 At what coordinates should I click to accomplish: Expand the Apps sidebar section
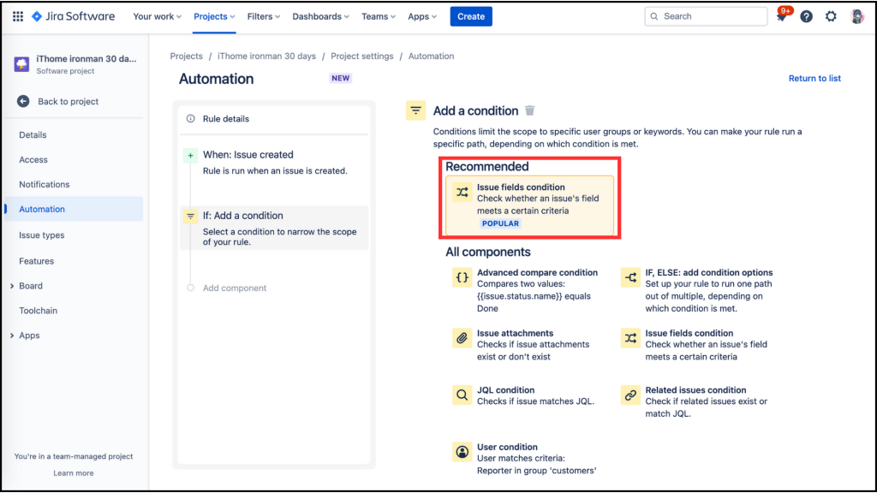12,336
